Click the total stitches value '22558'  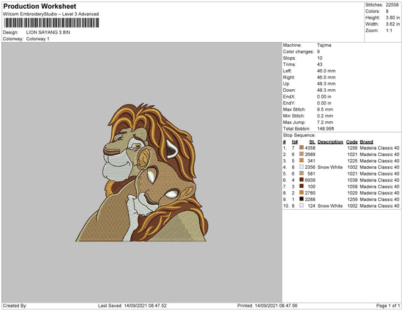point(392,5)
